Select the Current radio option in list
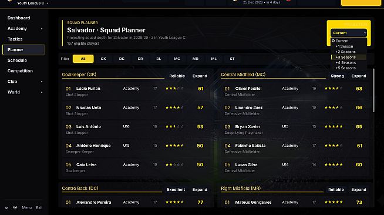 [349, 41]
